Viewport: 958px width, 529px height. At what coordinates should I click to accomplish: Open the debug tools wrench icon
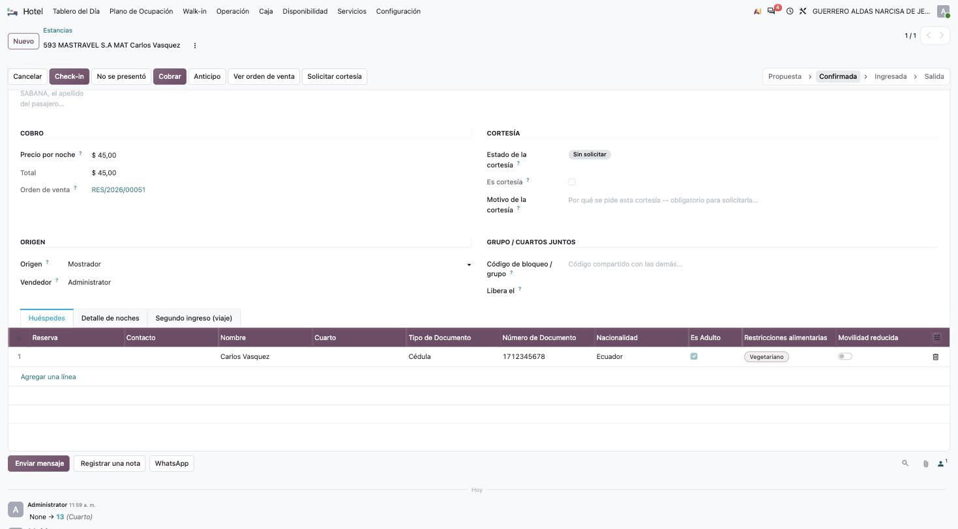pyautogui.click(x=803, y=11)
